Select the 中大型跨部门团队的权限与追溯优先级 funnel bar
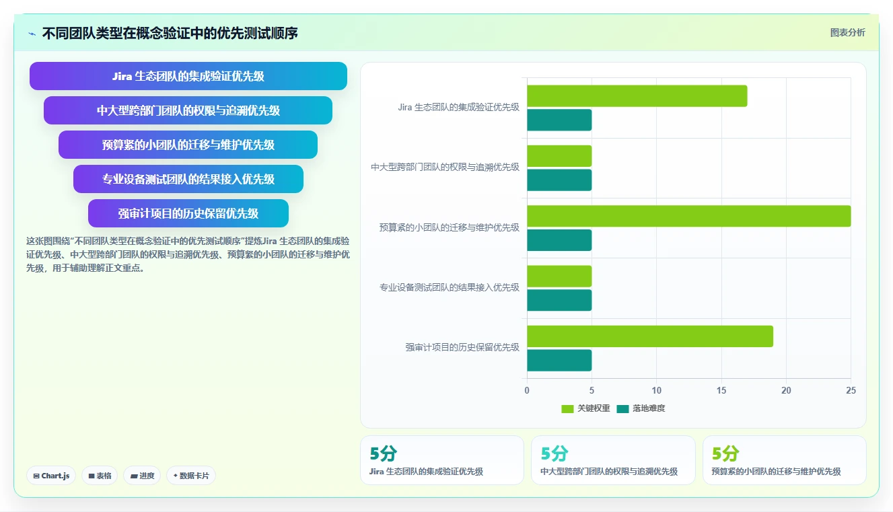The height and width of the screenshot is (512, 893). (x=188, y=110)
